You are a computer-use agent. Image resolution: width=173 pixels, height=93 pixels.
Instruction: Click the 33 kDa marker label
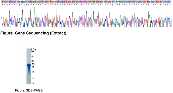pyautogui.click(x=33, y=61)
